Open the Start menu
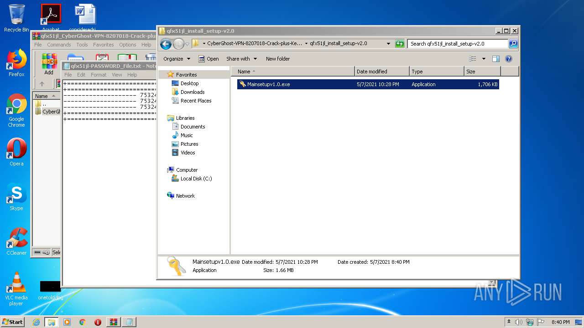This screenshot has width=584, height=328. [12, 322]
